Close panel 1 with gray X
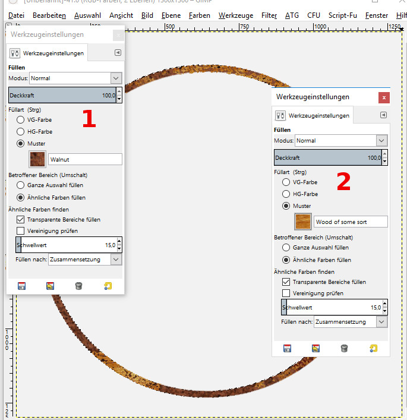407x420 pixels. tap(118, 35)
